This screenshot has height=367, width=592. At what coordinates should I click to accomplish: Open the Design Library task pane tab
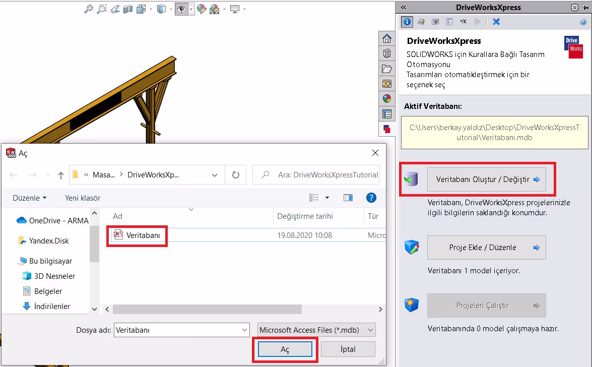pos(386,53)
